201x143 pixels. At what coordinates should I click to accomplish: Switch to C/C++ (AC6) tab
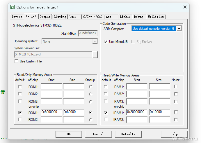(x=93, y=17)
